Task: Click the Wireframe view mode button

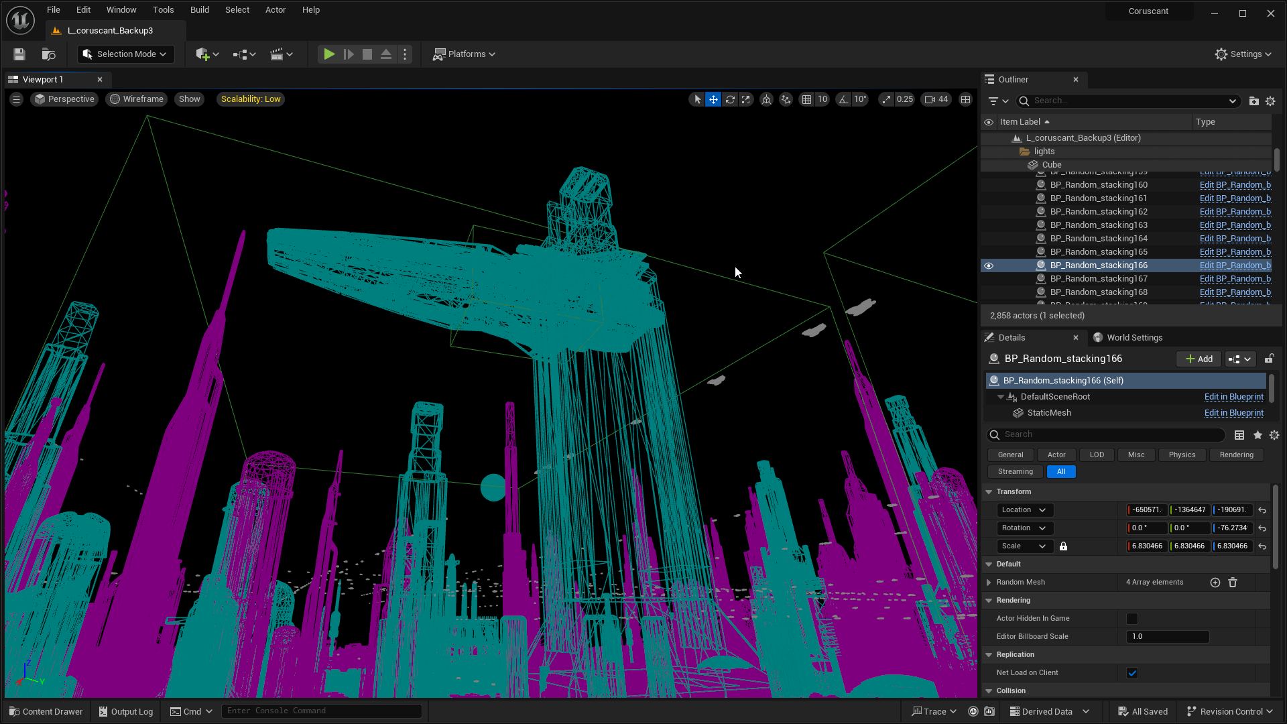Action: [137, 99]
